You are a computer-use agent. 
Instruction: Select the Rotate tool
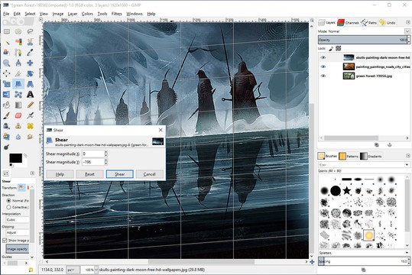[30, 73]
